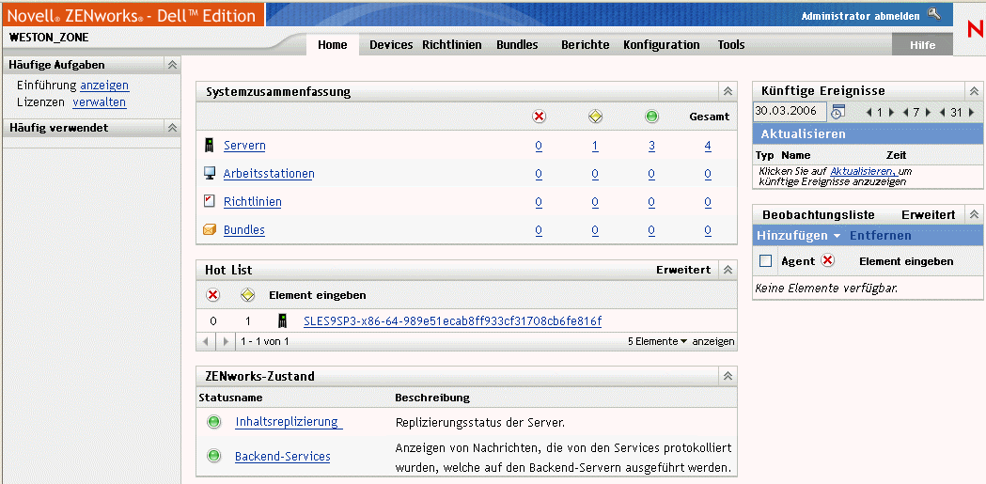Move forward 31 days with arrow after 31
Image resolution: width=986 pixels, height=484 pixels.
point(972,113)
